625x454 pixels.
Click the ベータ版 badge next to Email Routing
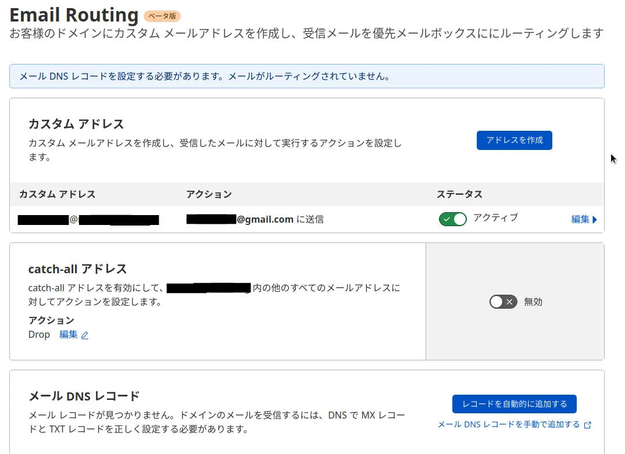[x=162, y=16]
